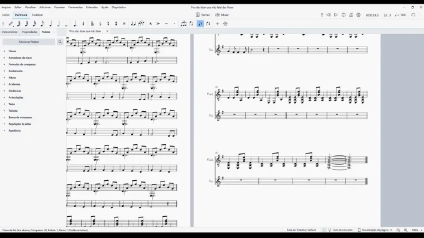
Task: Undo the last action
Action: [x=413, y=15]
